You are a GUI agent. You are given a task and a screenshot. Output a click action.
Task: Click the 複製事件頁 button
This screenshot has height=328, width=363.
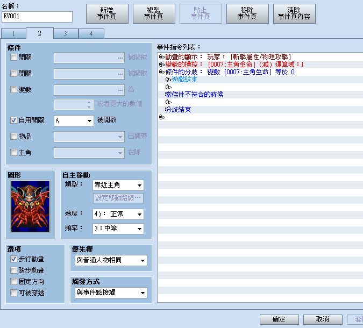(x=154, y=13)
